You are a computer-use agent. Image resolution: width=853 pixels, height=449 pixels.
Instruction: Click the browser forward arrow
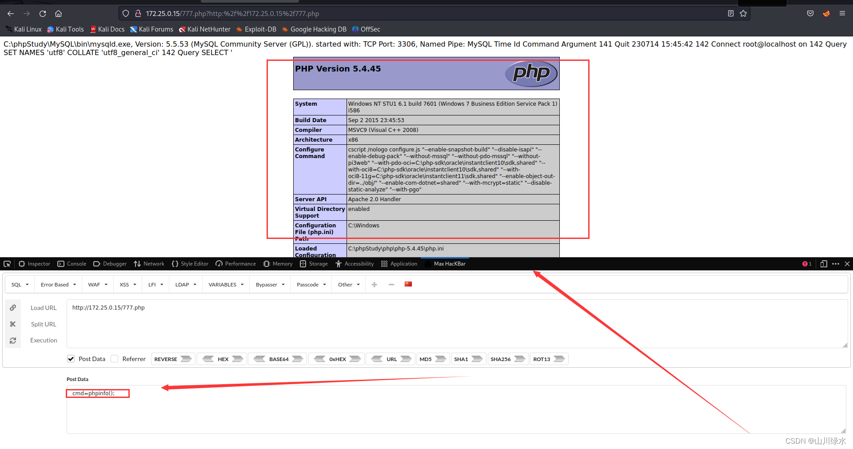[27, 13]
